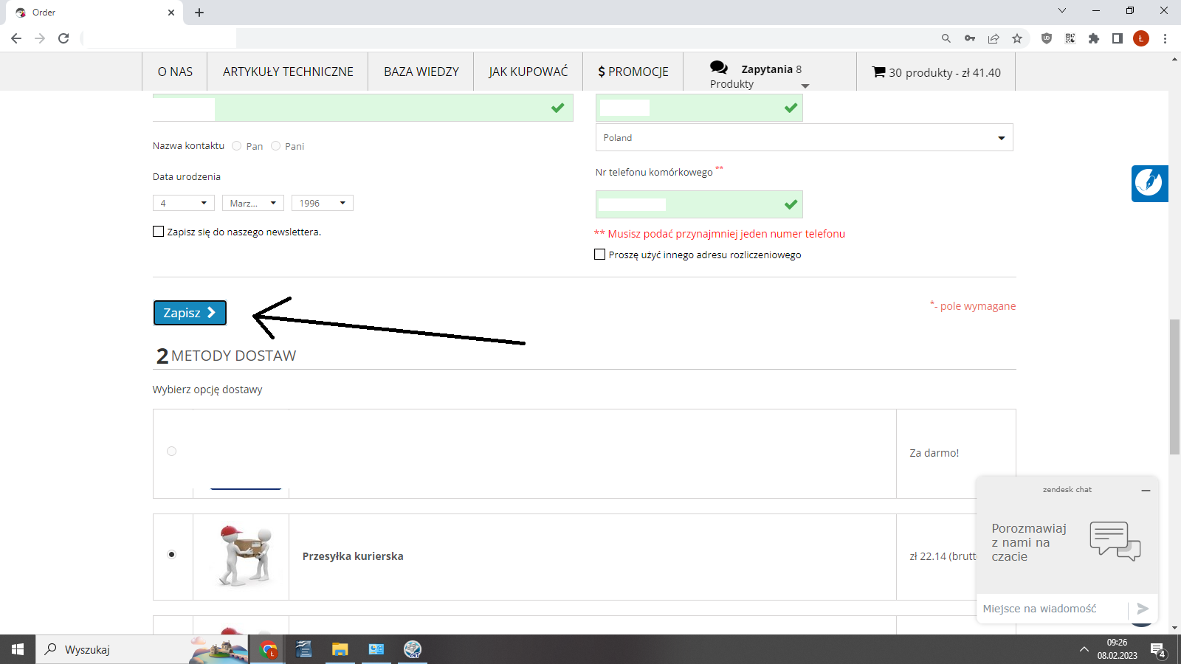Open the birth year dropdown
This screenshot has height=664, width=1181.
pos(323,203)
